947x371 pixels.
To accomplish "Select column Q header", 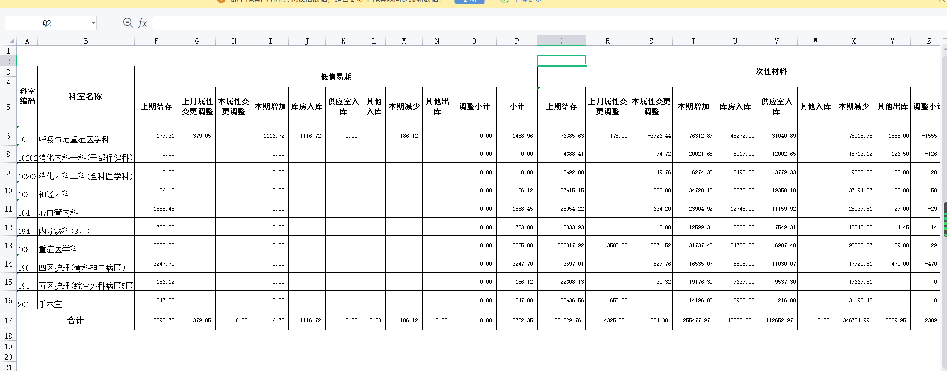I will click(562, 41).
